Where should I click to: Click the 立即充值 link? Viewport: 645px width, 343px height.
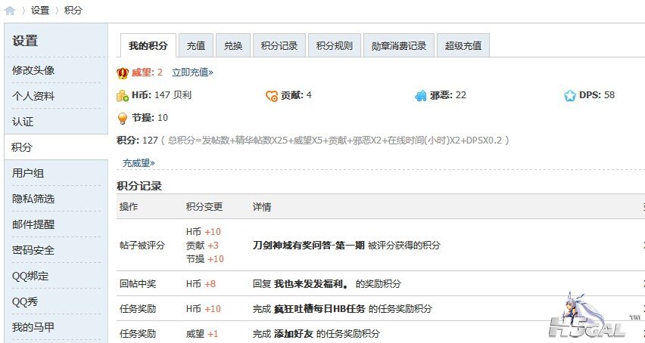(x=192, y=73)
